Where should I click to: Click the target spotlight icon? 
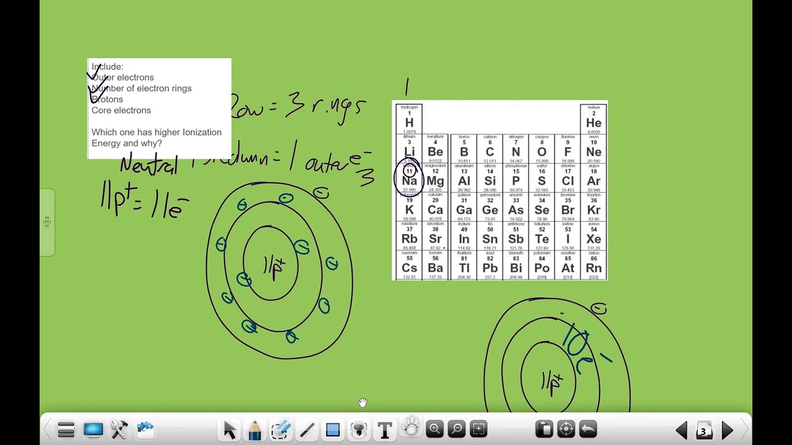tap(566, 429)
